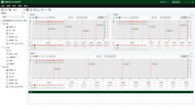
Task: Zoom out with minus icon in top-right chart toolbar
Action: [155, 18]
